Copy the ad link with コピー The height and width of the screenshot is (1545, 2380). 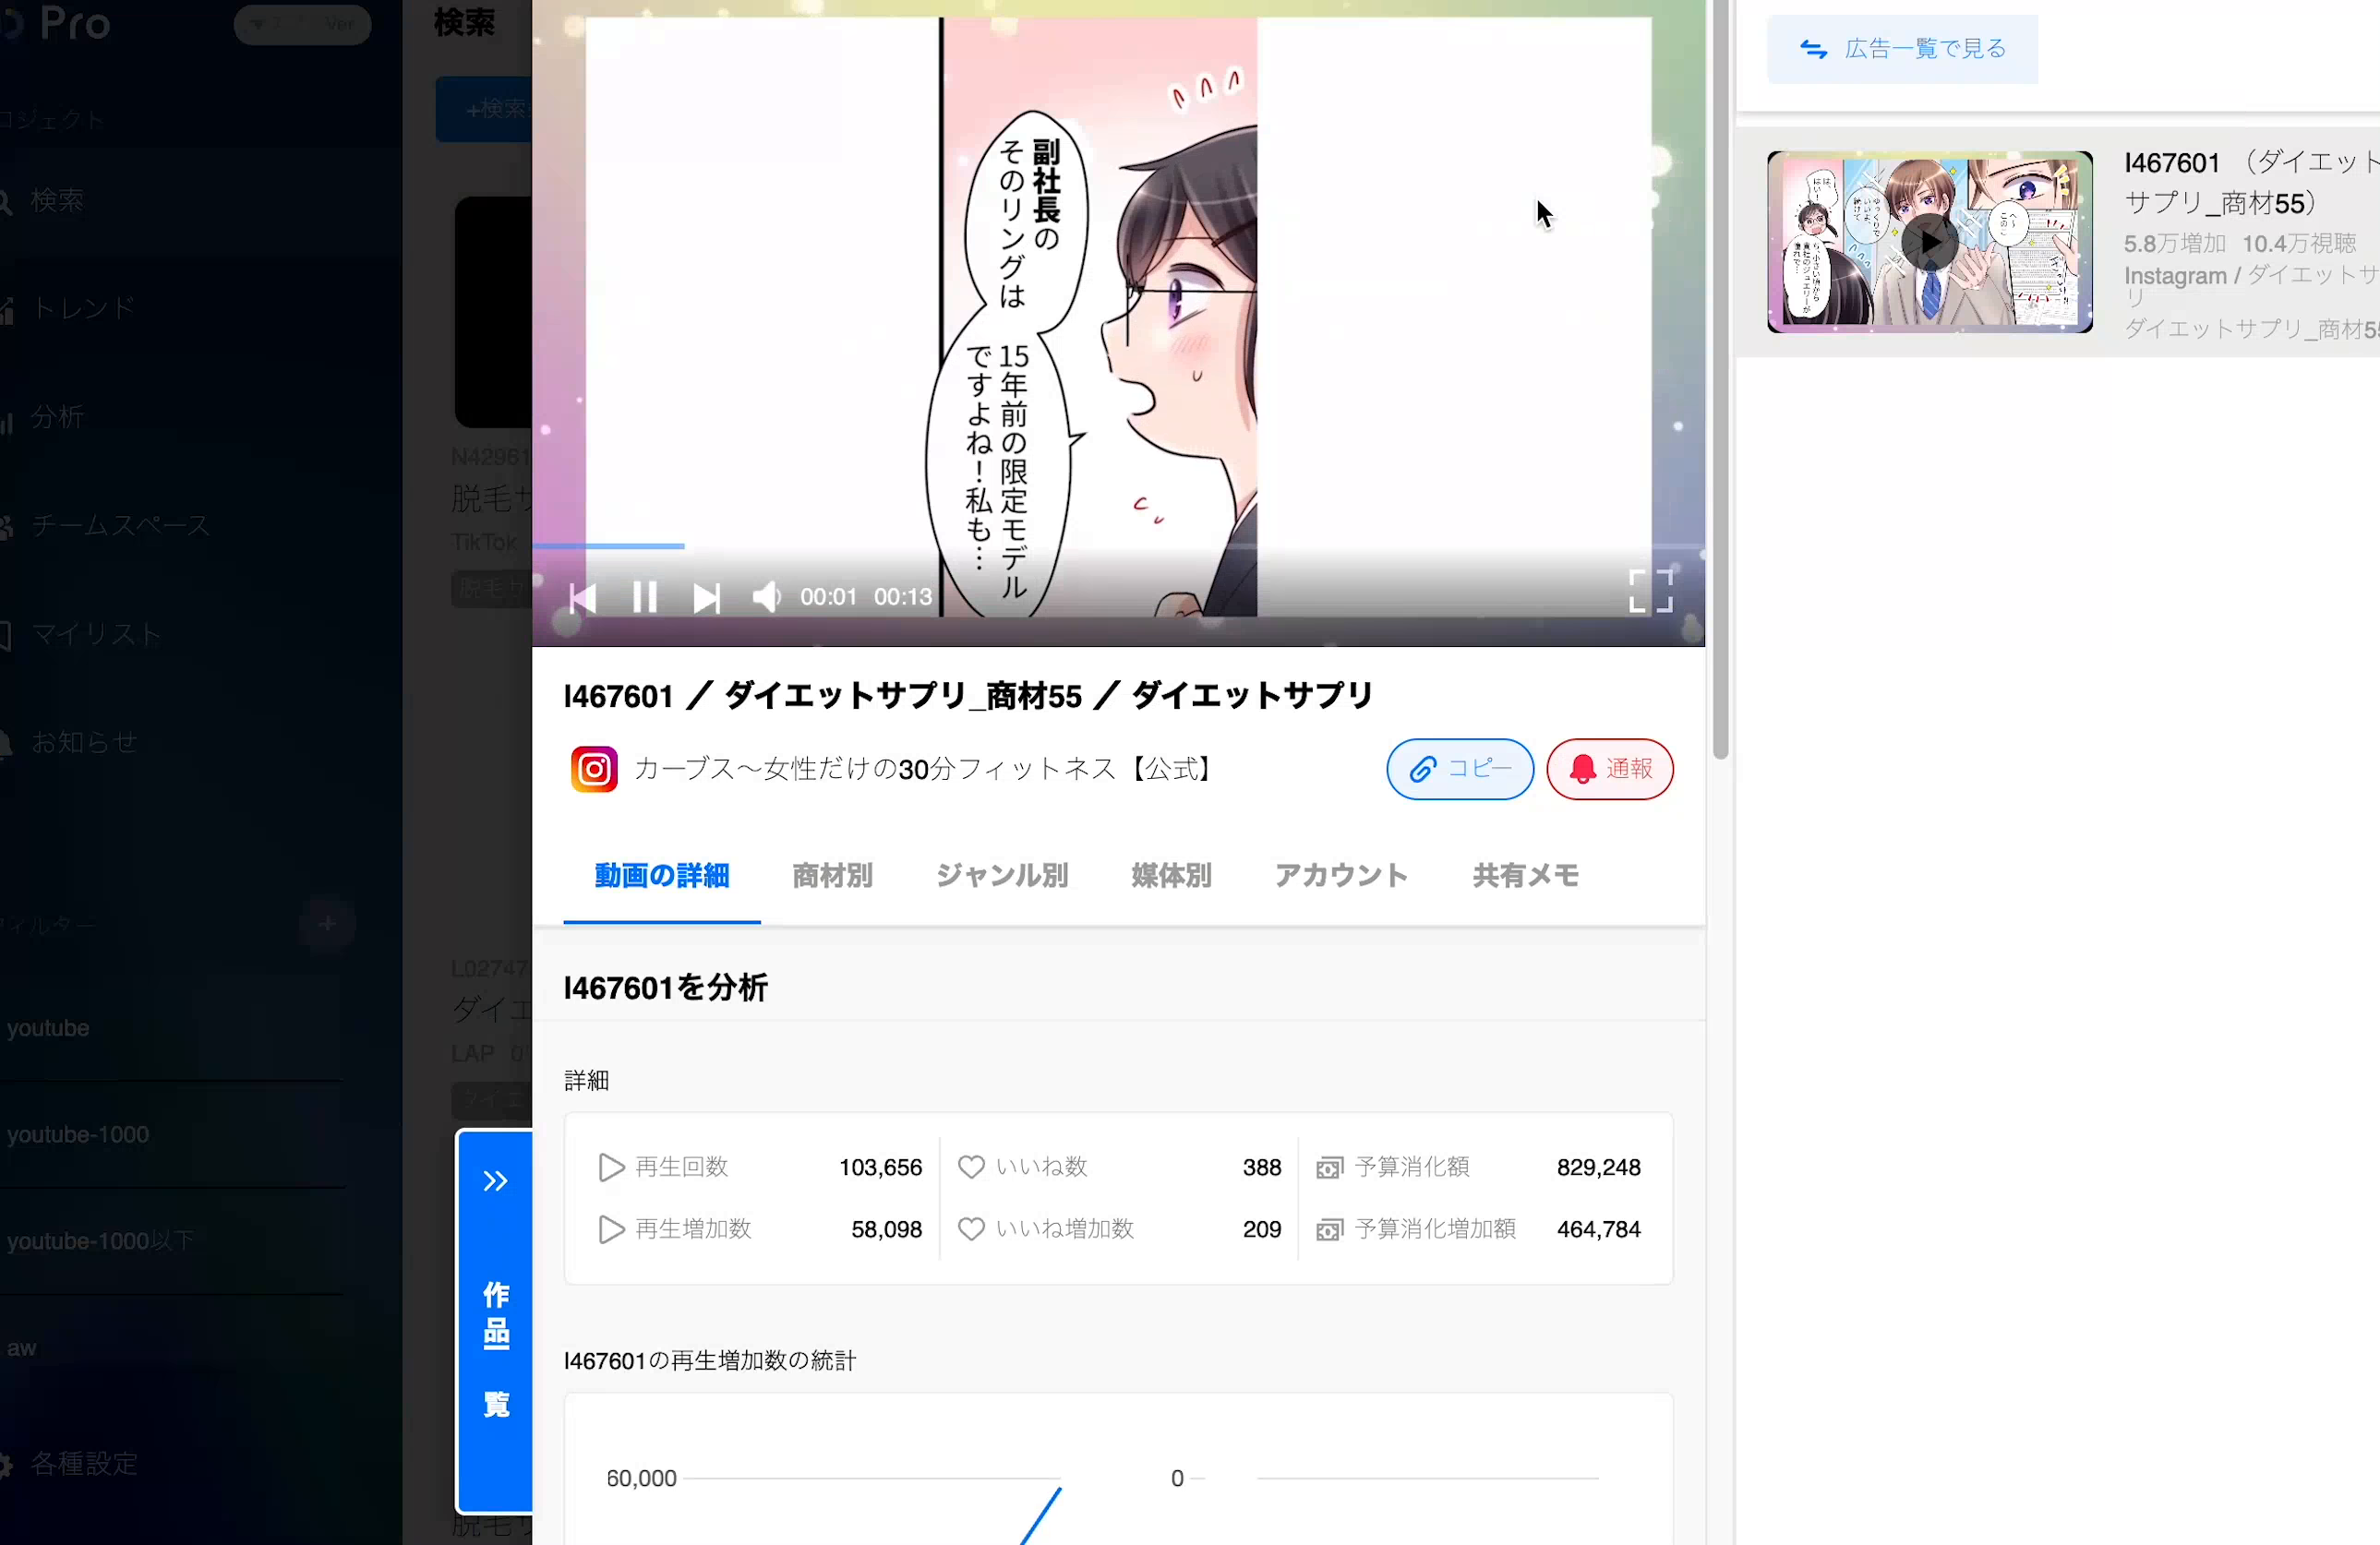1459,769
